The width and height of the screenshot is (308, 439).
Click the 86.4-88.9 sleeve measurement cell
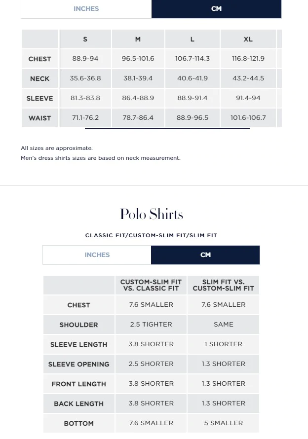[x=138, y=98]
